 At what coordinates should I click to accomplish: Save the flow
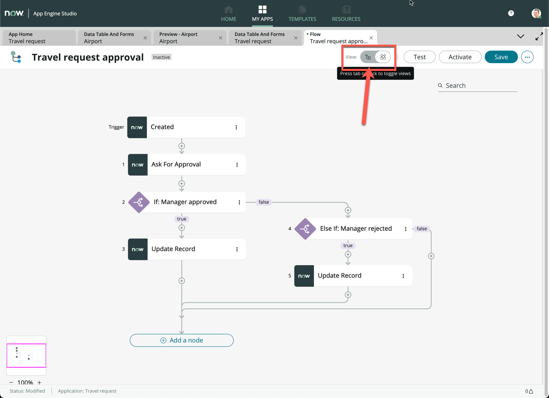tap(501, 57)
